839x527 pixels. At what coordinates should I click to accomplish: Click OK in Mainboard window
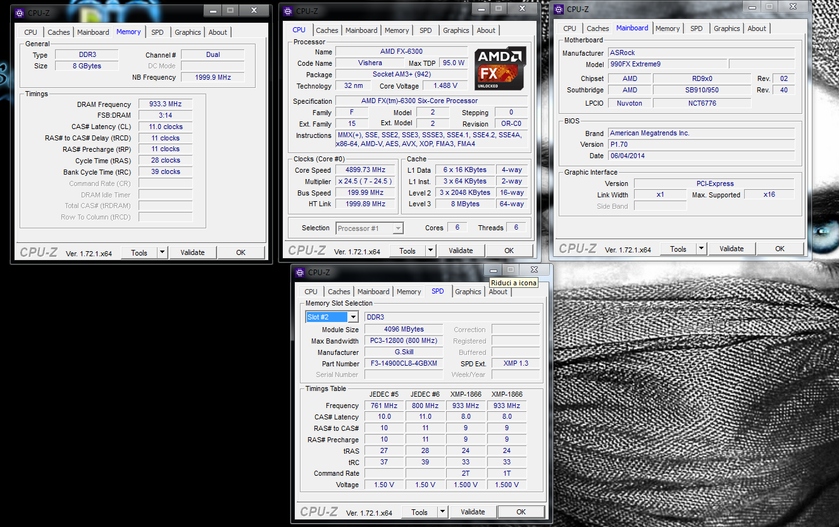(780, 249)
